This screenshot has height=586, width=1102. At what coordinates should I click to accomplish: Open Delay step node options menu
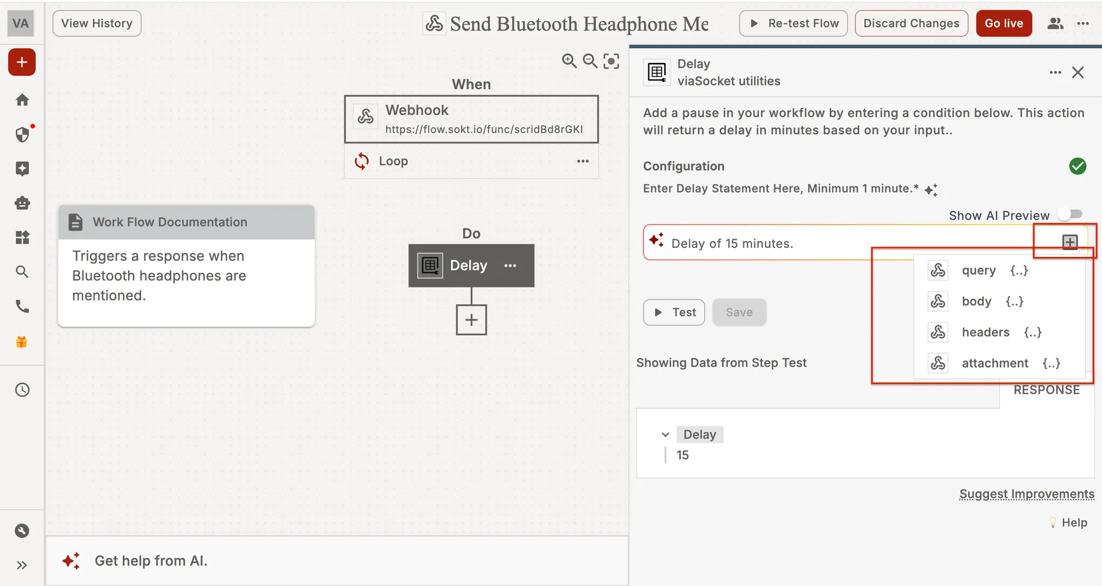coord(510,265)
